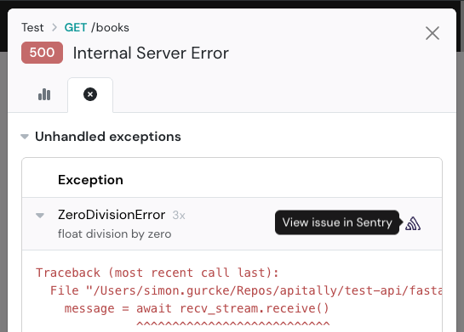464x332 pixels.
Task: Collapse the Unhandled exceptions section
Action: coord(25,137)
